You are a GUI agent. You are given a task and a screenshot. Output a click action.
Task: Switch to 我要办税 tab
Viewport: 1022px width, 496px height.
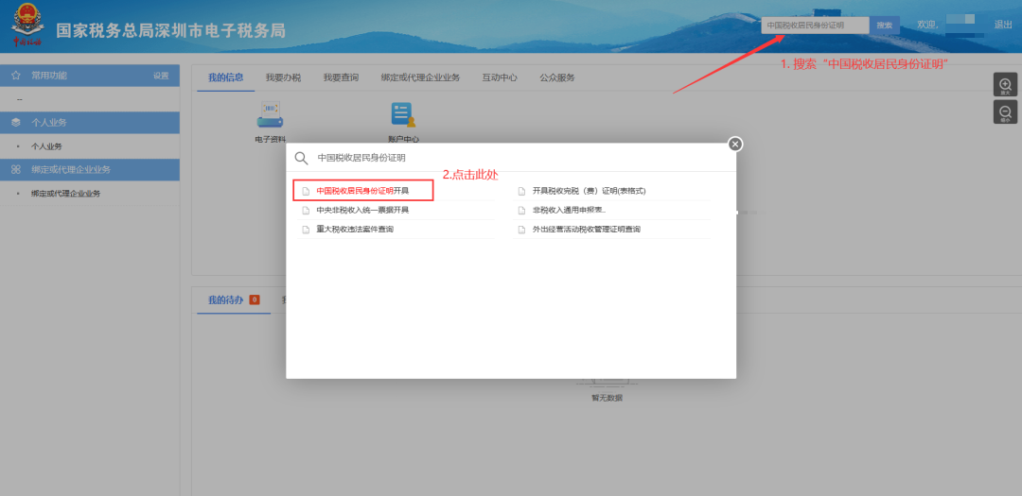tap(283, 77)
